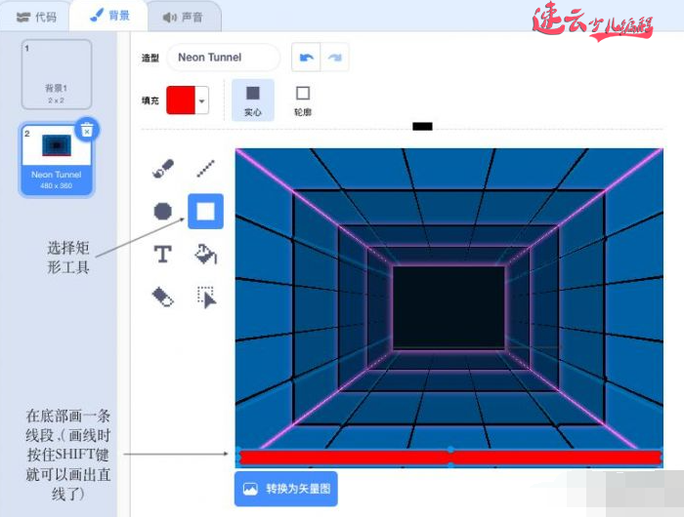
Task: Open the fill color dropdown arrow
Action: 202,100
